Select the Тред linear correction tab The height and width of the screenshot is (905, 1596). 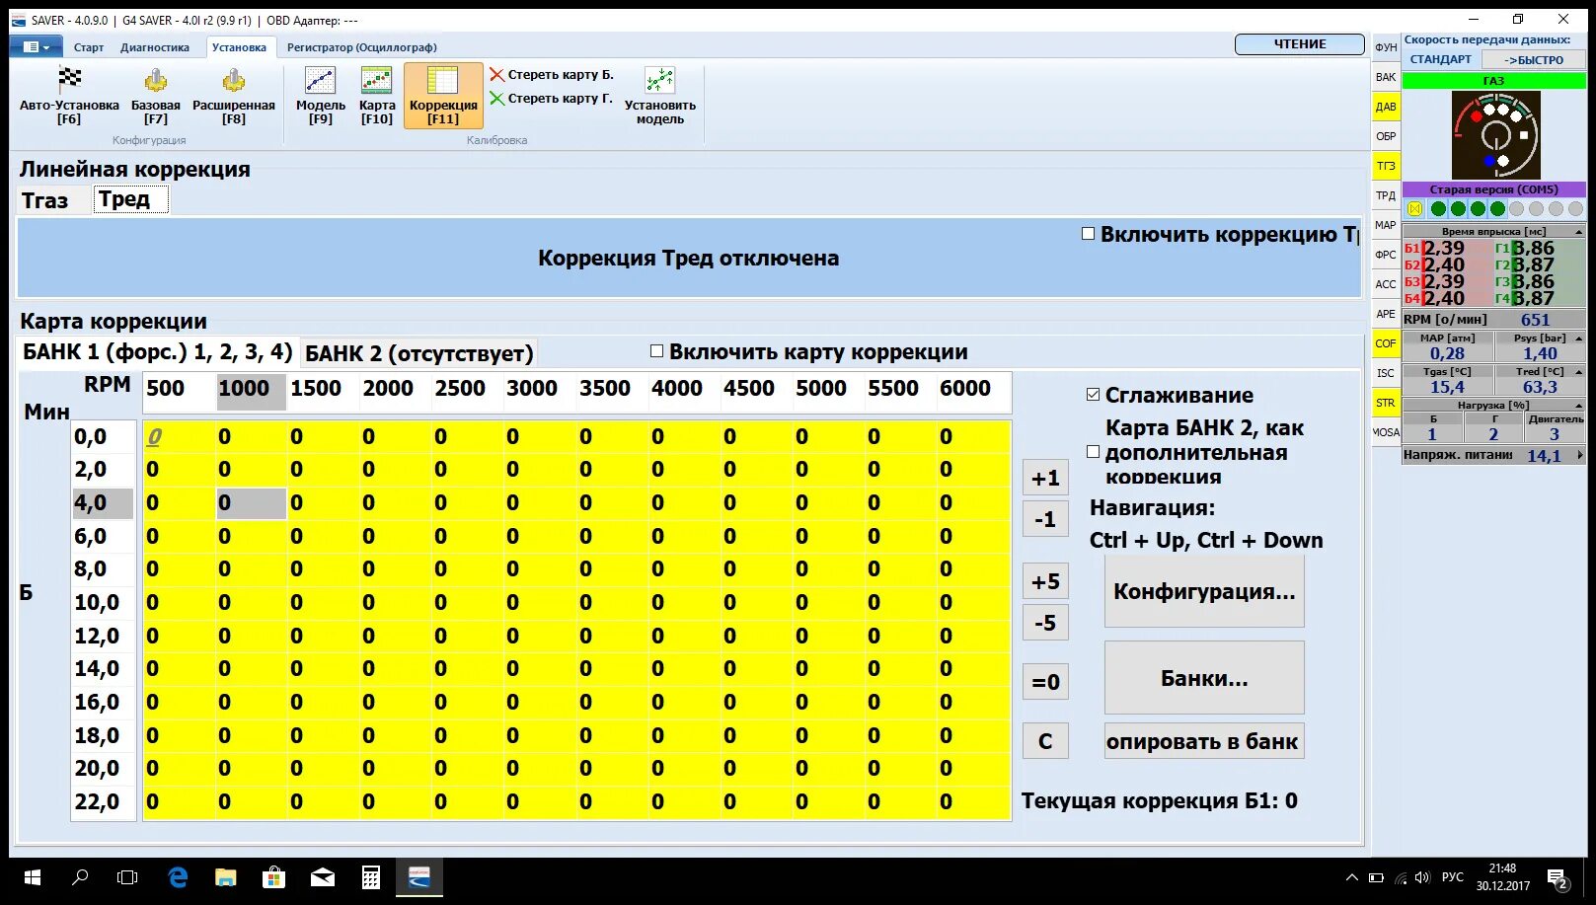coord(130,199)
